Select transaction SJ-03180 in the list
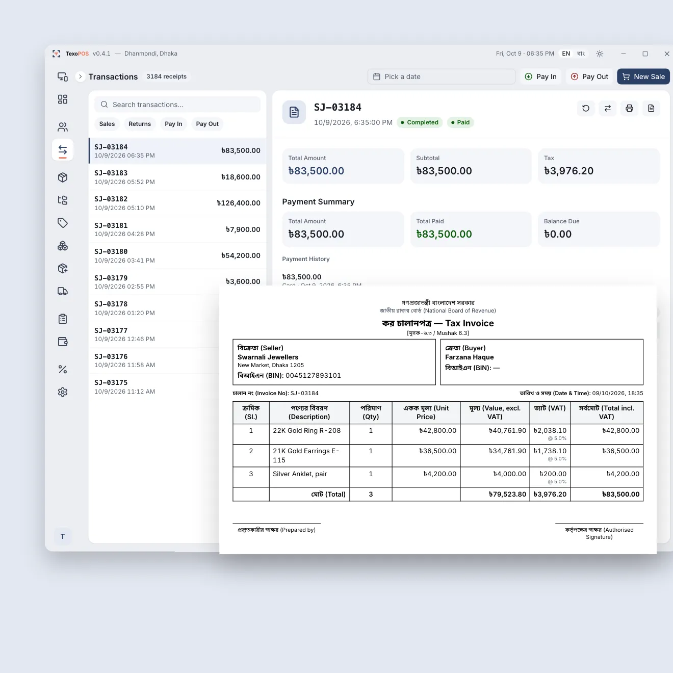Screen dimensions: 673x673 177,255
